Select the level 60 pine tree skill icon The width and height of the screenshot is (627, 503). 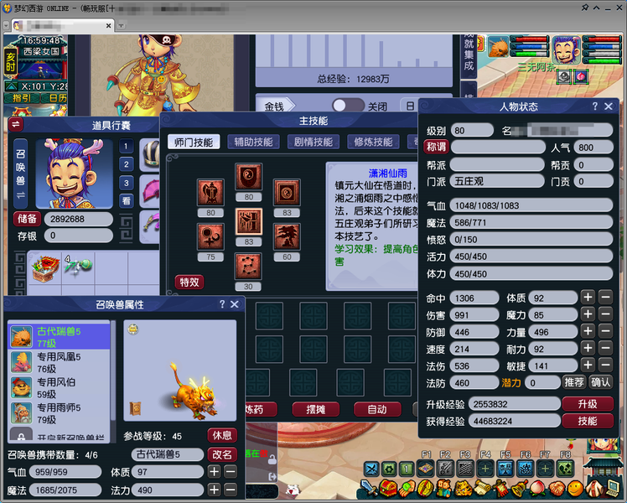[x=287, y=236]
